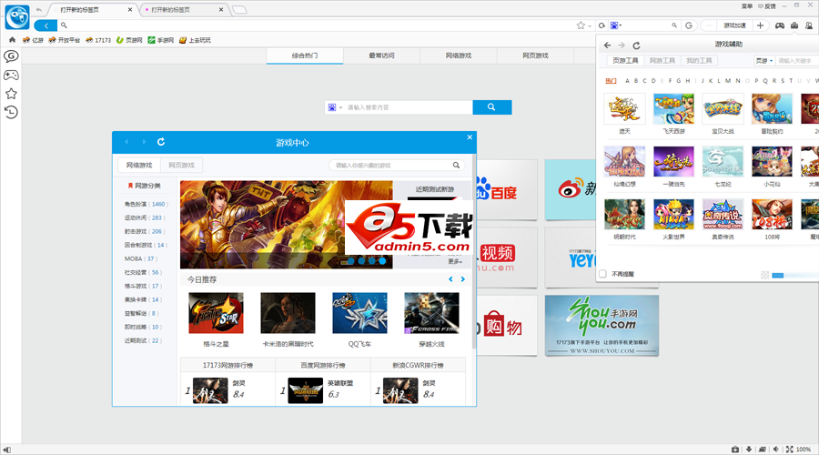Click the blue progress slider in 游戏辅助 panel
The height and width of the screenshot is (455, 819).
(x=777, y=274)
